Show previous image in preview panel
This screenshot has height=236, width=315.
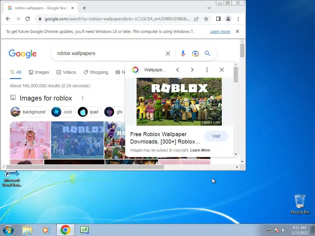177,70
